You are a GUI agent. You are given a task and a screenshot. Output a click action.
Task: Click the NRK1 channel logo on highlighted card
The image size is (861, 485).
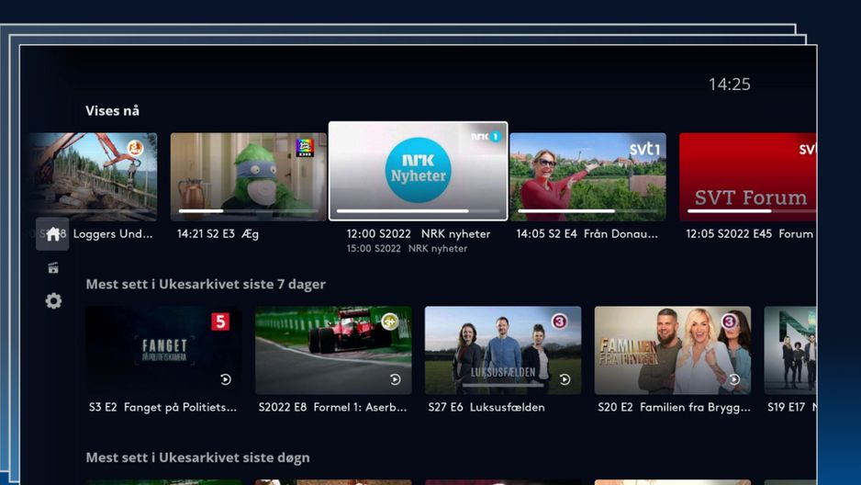tap(486, 136)
